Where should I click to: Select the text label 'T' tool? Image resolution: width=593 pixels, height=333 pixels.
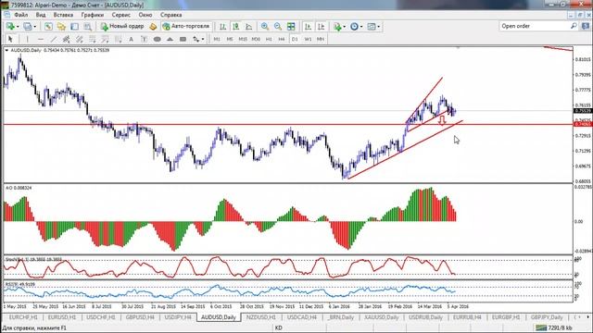144,39
